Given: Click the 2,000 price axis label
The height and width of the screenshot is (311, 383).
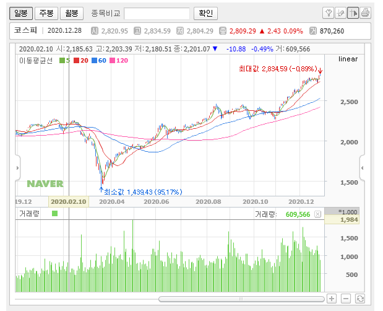Looking at the screenshot, I should coord(349,142).
